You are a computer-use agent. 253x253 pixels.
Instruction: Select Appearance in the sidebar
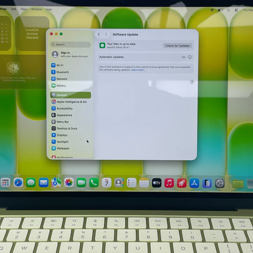coord(71,115)
